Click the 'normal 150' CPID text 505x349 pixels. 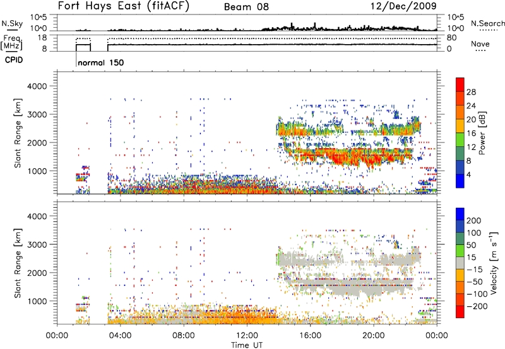101,62
